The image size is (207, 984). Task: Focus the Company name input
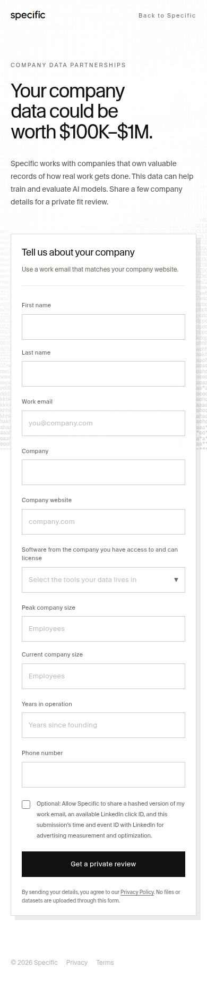pyautogui.click(x=103, y=472)
